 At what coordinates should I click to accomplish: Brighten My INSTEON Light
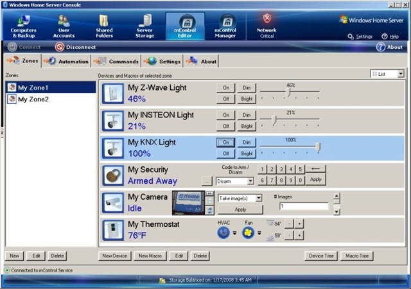click(x=247, y=126)
